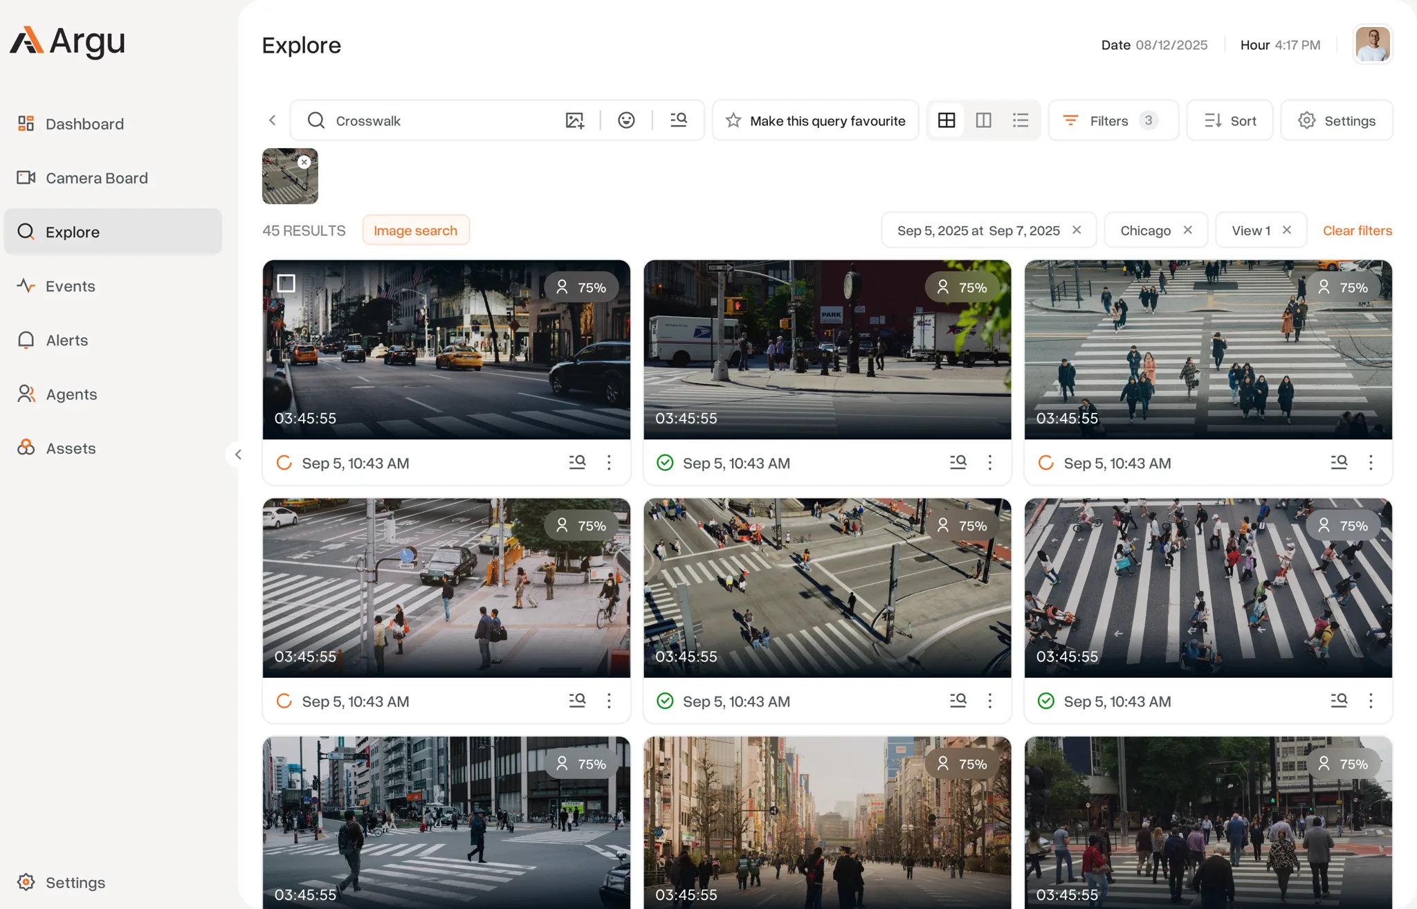This screenshot has width=1417, height=909.
Task: Open more options on the second-row left card
Action: point(609,701)
